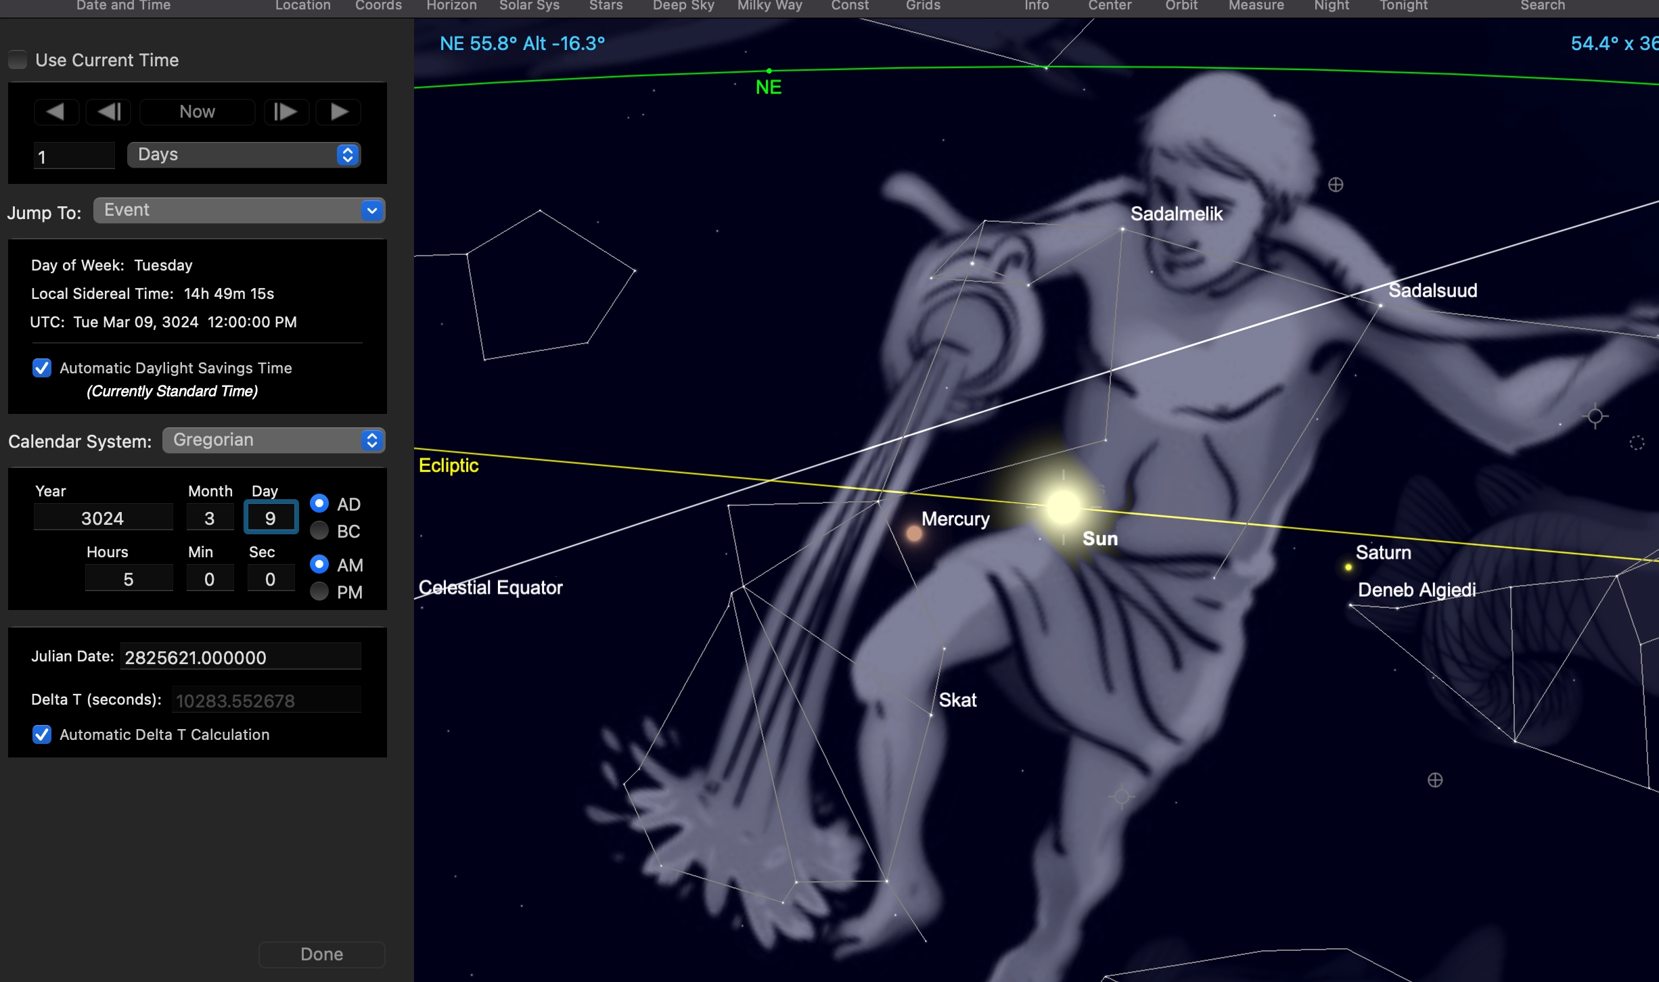Select the Saturn planet dot

pos(1348,567)
